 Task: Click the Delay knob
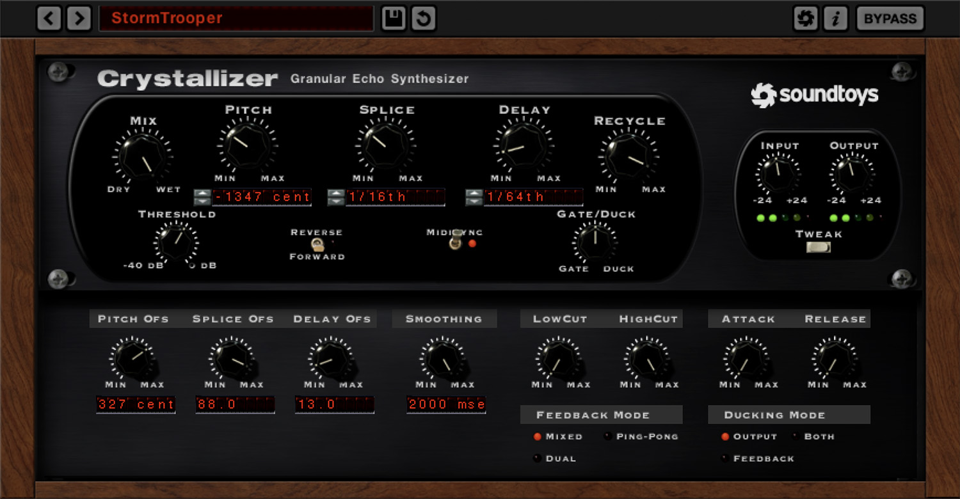coord(524,146)
